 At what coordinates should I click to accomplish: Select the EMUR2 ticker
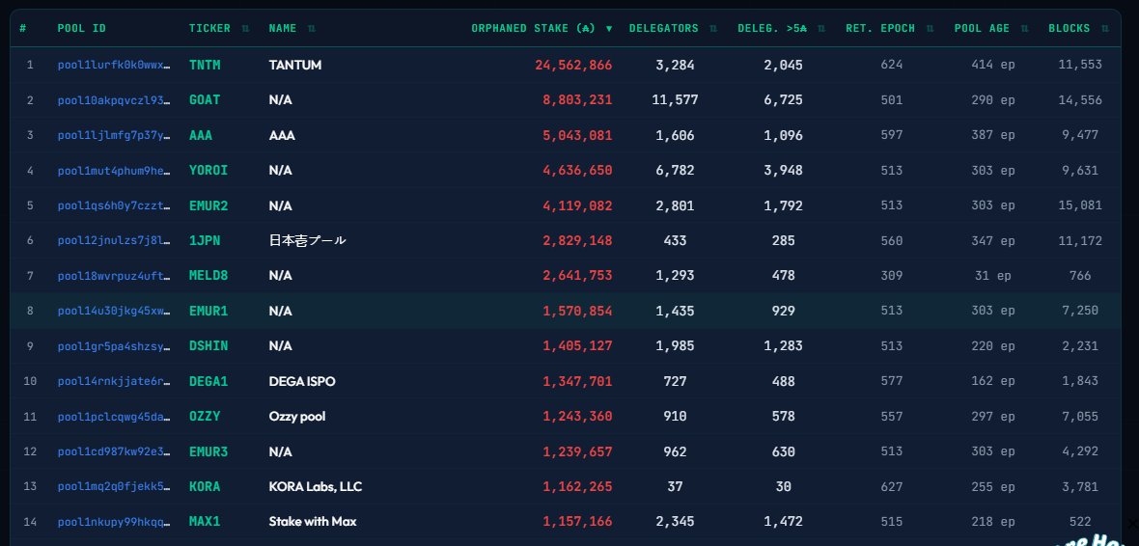(x=208, y=205)
